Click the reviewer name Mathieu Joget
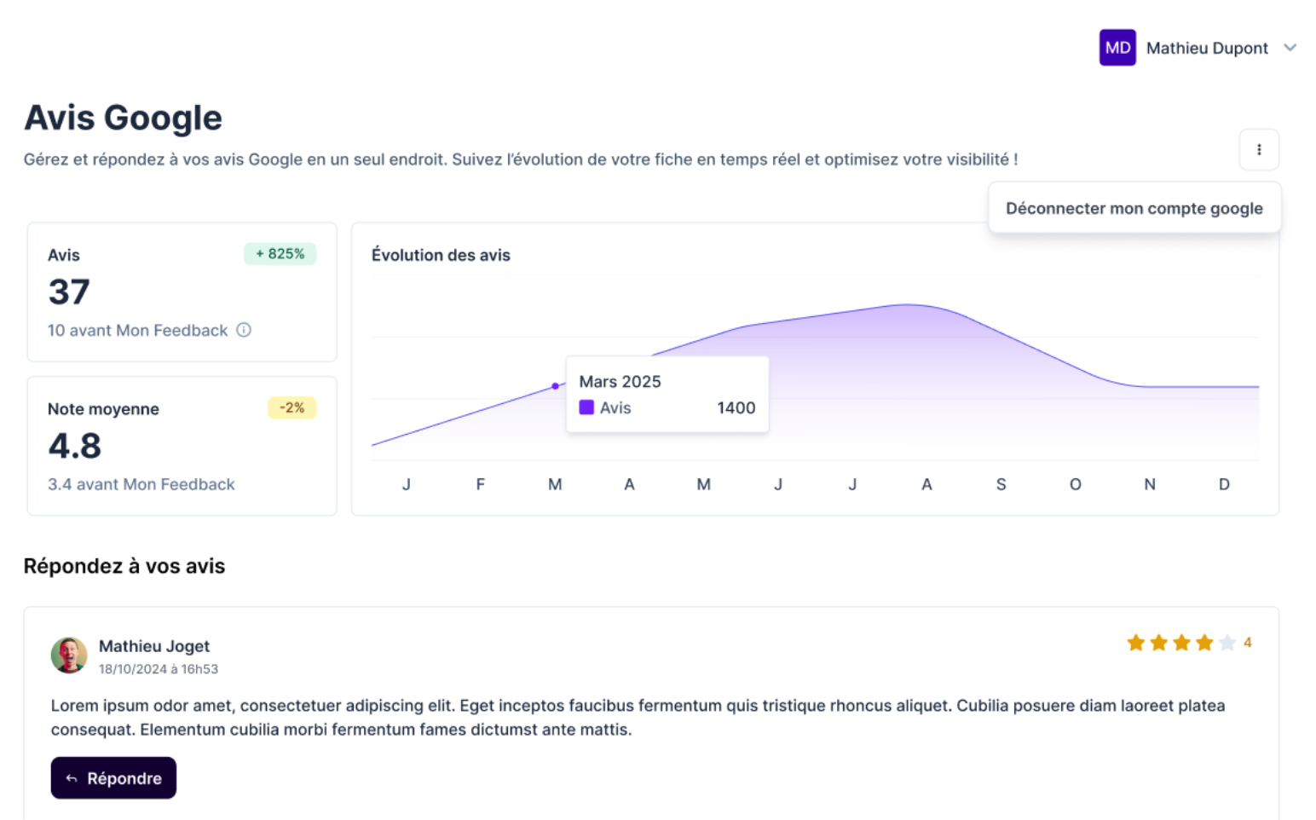 coord(154,646)
